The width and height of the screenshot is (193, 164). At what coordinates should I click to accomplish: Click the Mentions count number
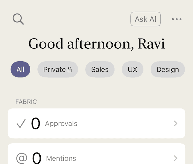point(37,158)
